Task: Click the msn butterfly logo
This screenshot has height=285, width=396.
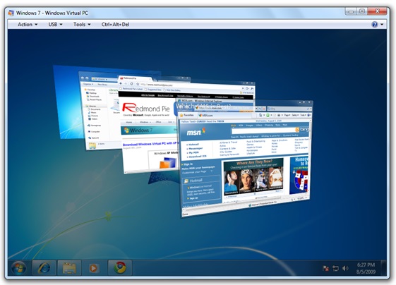Action: tap(196, 132)
